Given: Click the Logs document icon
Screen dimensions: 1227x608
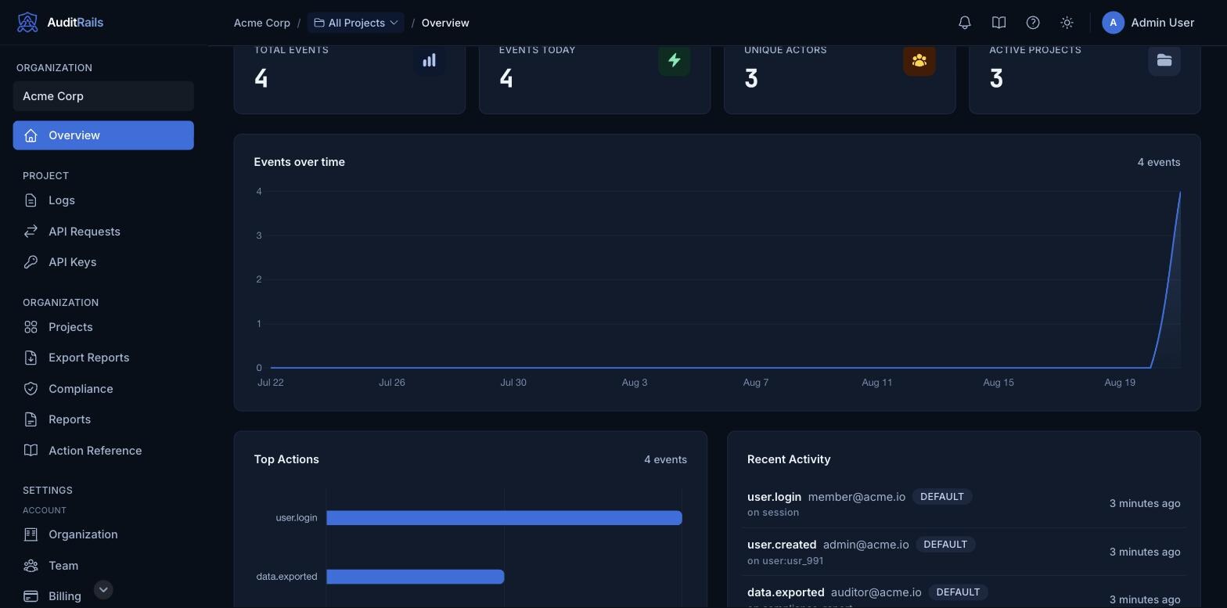Looking at the screenshot, I should [31, 200].
